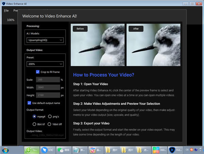Click the 100% zoom label
The height and width of the screenshot is (154, 204).
coord(11,20)
